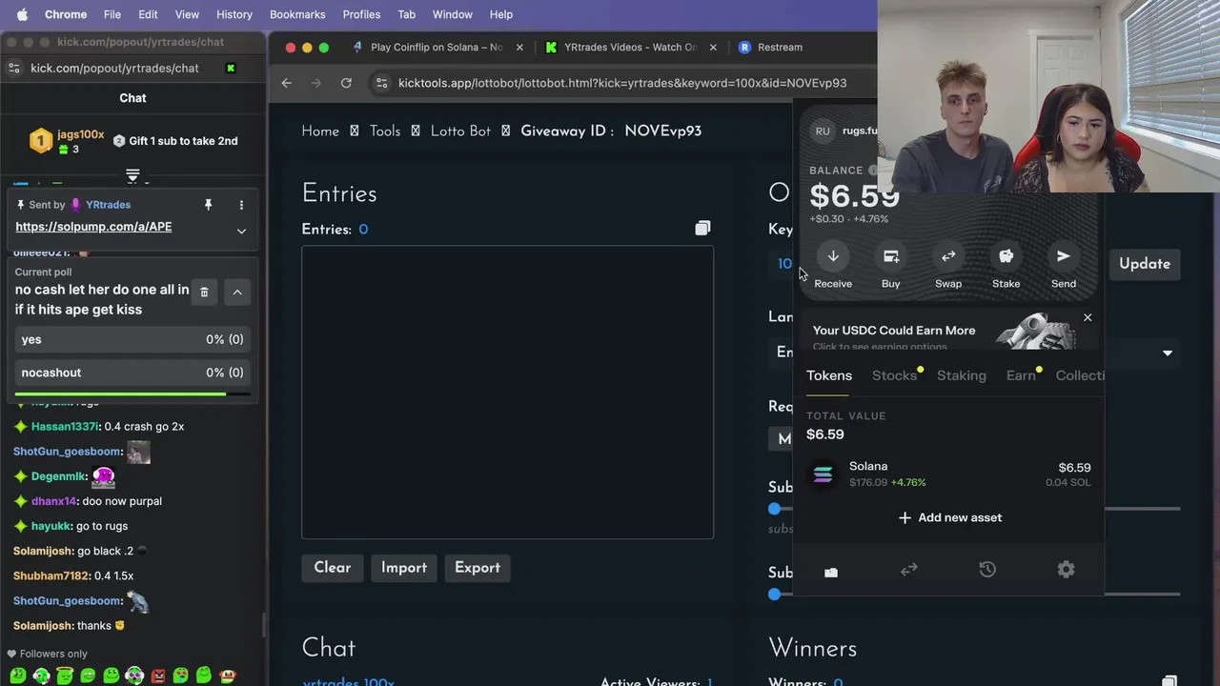Click Clear entries button
The height and width of the screenshot is (686, 1220).
tap(333, 568)
